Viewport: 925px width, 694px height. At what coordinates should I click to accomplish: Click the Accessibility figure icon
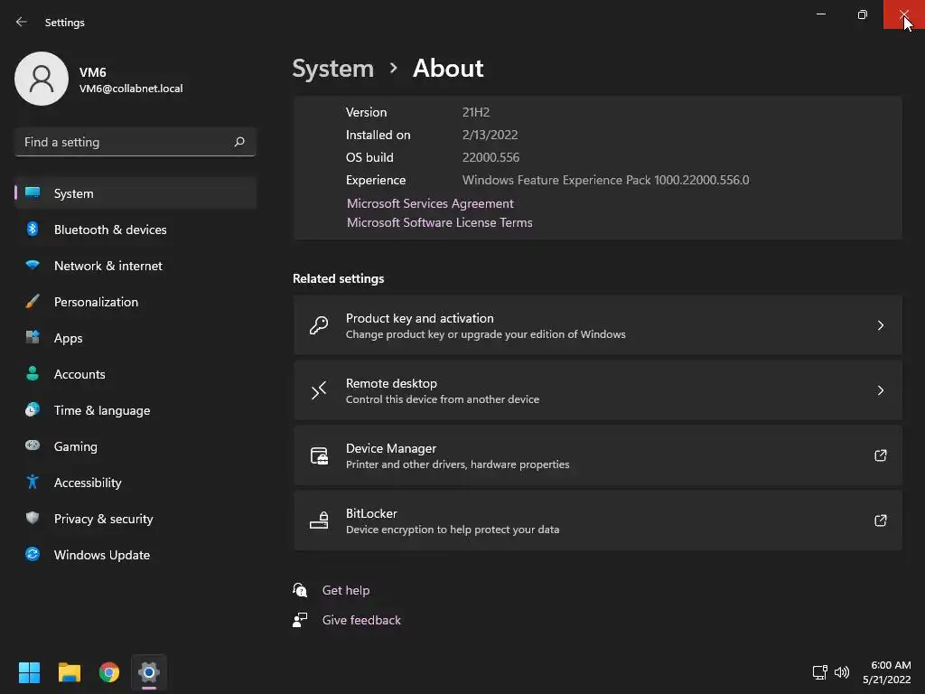pyautogui.click(x=33, y=483)
